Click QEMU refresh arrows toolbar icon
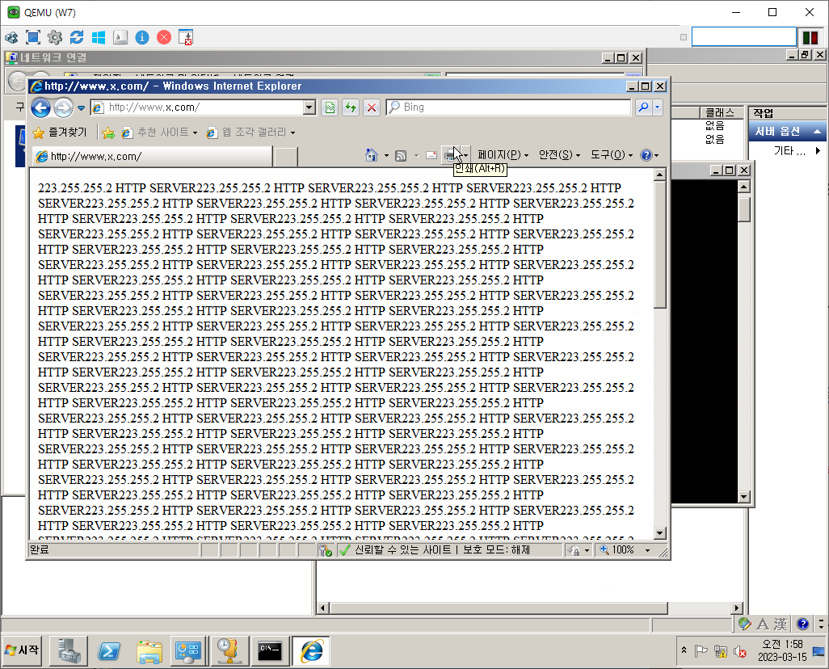829x669 pixels. (x=77, y=37)
